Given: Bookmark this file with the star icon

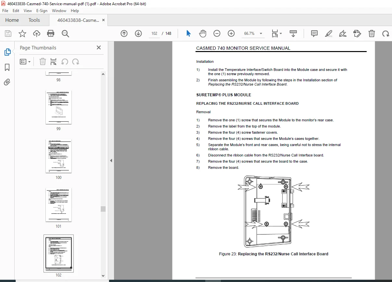Looking at the screenshot, I should [22, 34].
